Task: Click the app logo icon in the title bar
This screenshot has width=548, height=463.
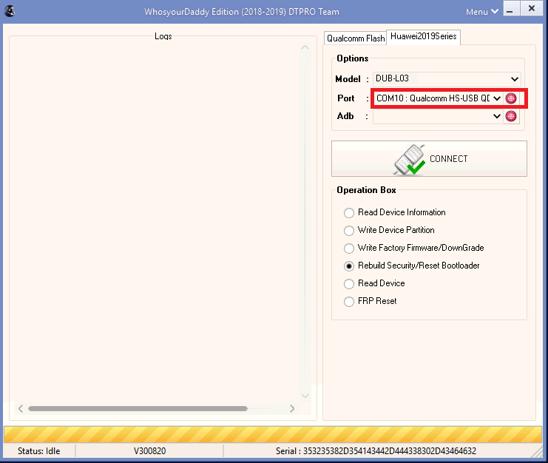Action: [10, 11]
